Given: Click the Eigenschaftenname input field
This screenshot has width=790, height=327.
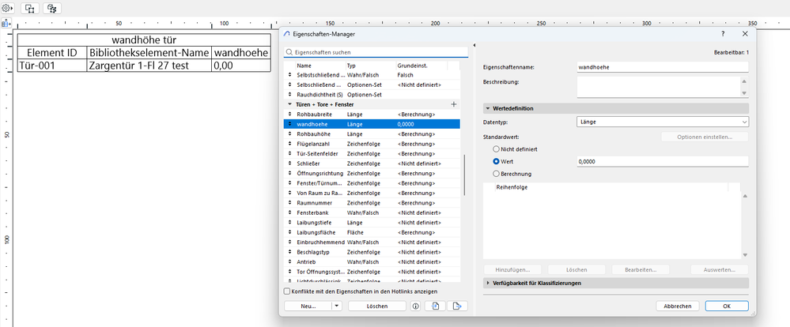Looking at the screenshot, I should [x=663, y=67].
